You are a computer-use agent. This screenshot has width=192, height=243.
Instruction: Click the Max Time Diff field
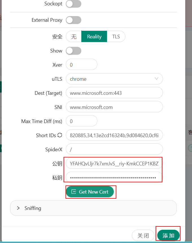tap(81, 121)
